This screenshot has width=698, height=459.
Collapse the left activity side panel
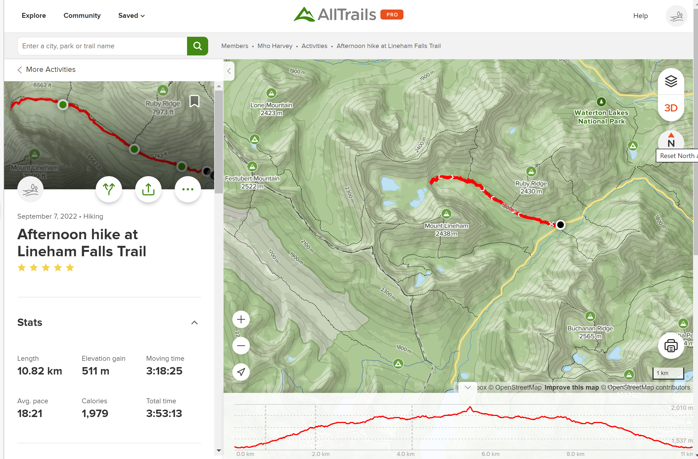pos(229,71)
